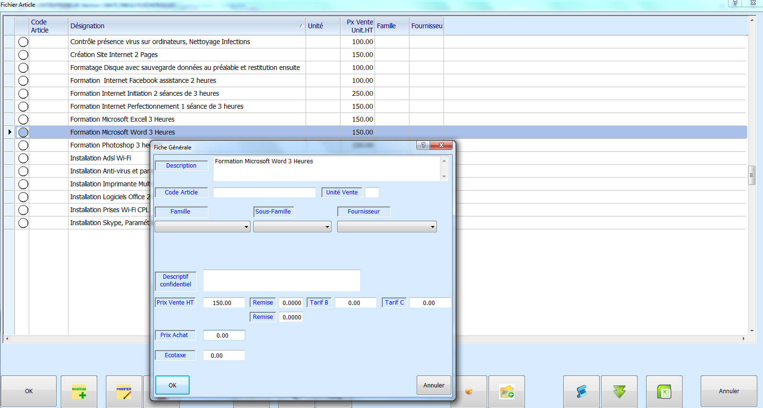This screenshot has height=408, width=763.
Task: Select radio button for Installation Adsl Wi-Fi row
Action: (x=23, y=159)
